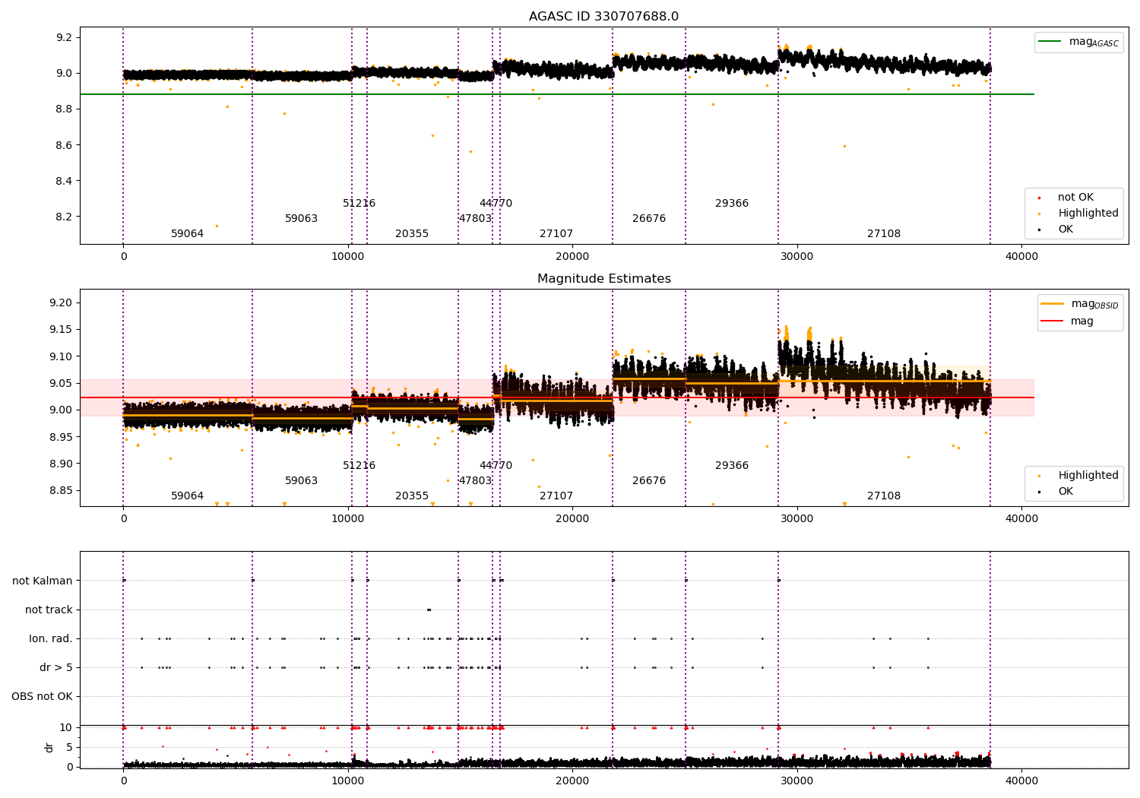Screen dimensions: 1140x798
Task: Click obsid label 26676 in the Magnitude Estimates plot
Action: click(649, 481)
